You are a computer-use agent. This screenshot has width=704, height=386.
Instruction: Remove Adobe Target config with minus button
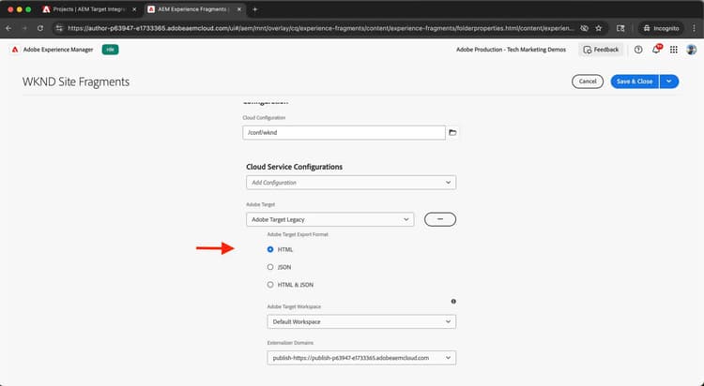[440, 219]
